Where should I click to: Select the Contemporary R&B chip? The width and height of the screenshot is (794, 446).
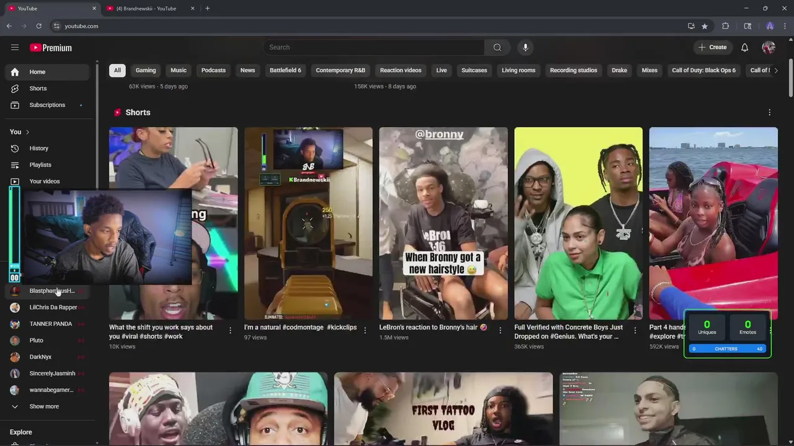point(341,71)
